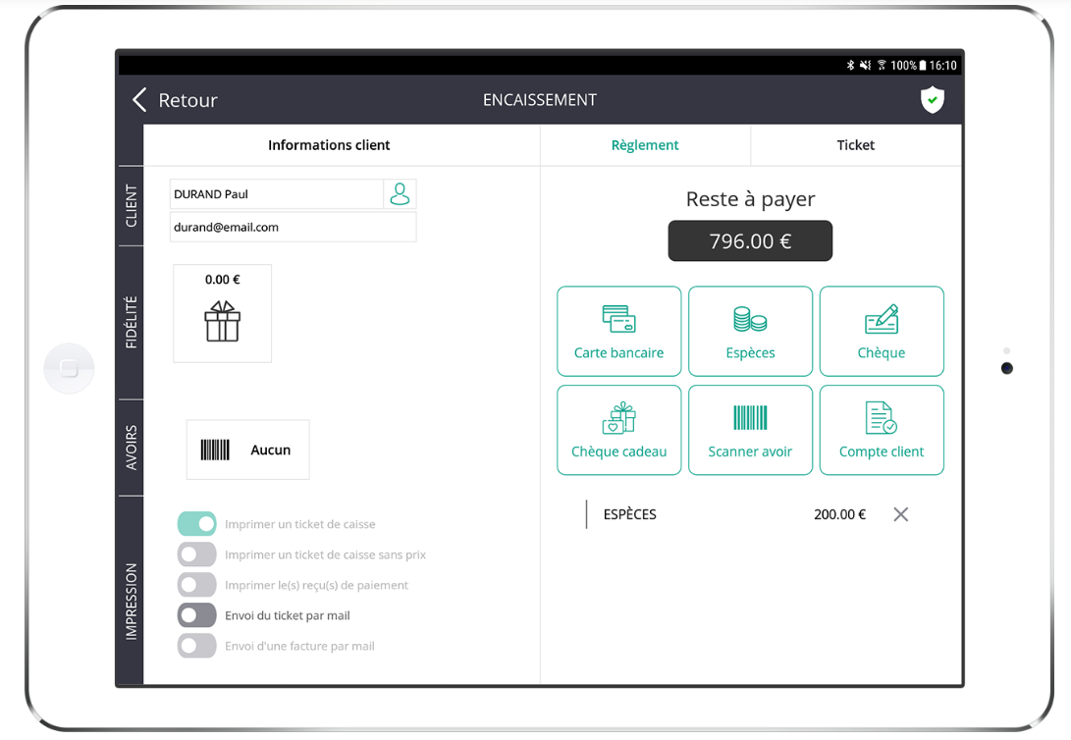Toggle Envoi d'une facture par mail
The height and width of the screenshot is (740, 1071).
point(196,646)
